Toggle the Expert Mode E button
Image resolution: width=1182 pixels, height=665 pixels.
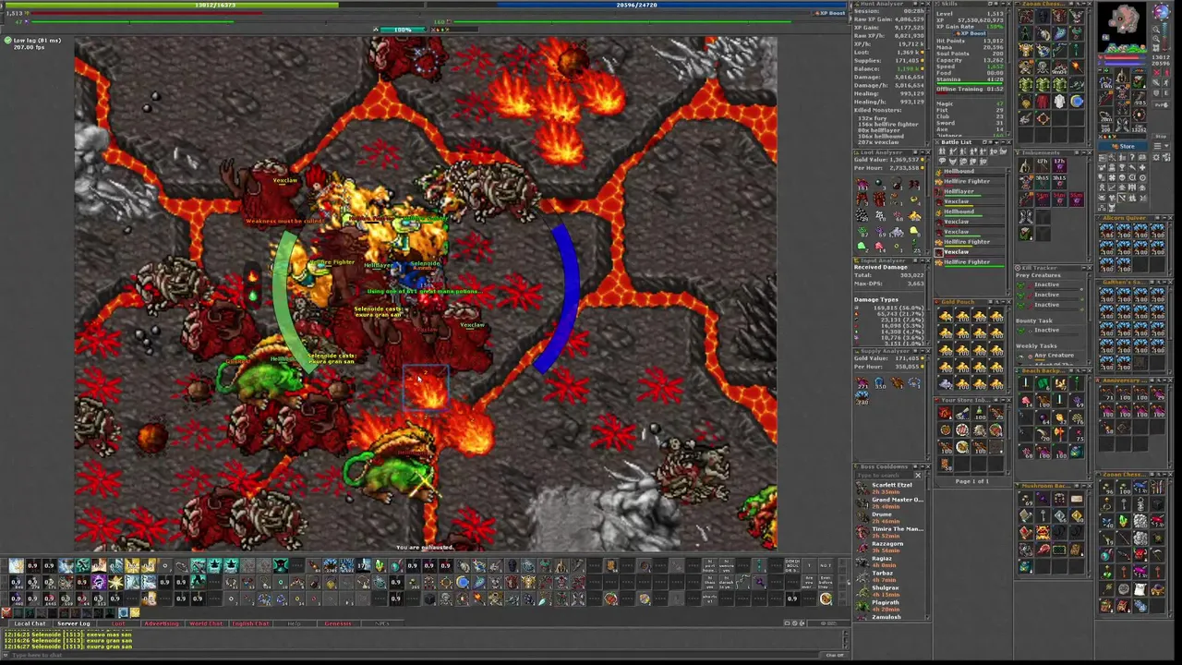tap(1166, 92)
